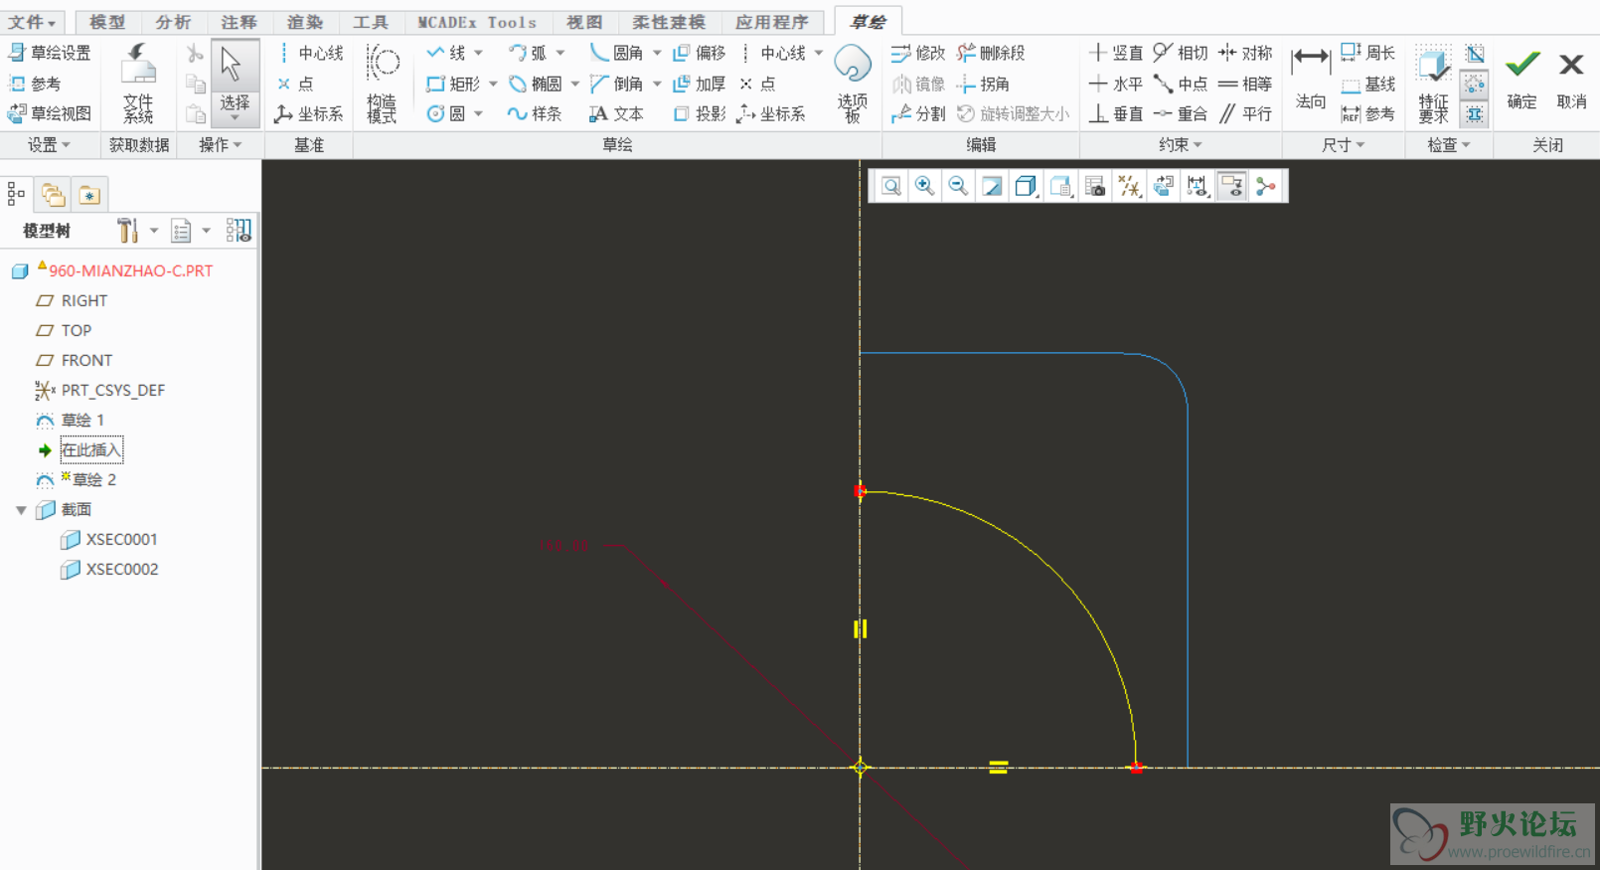Switch to the MCADEx Tools tab

coord(476,22)
